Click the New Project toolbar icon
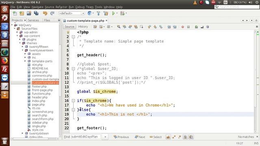Image resolution: width=260 pixels, height=146 pixels. [x=22, y=13]
